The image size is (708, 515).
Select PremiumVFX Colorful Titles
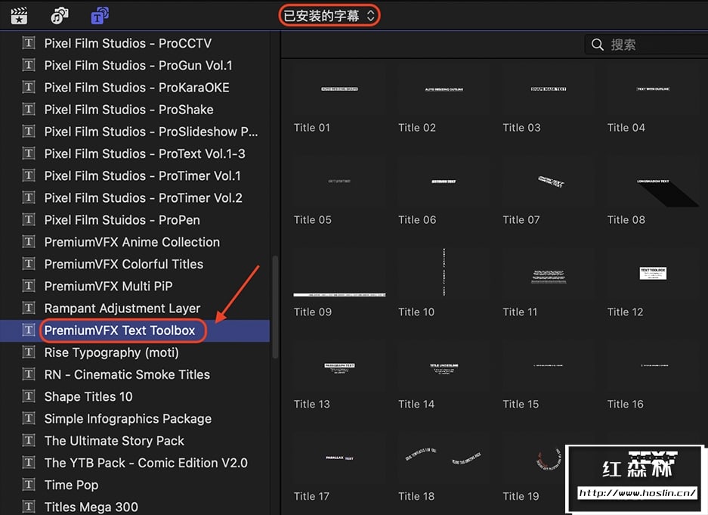[124, 264]
